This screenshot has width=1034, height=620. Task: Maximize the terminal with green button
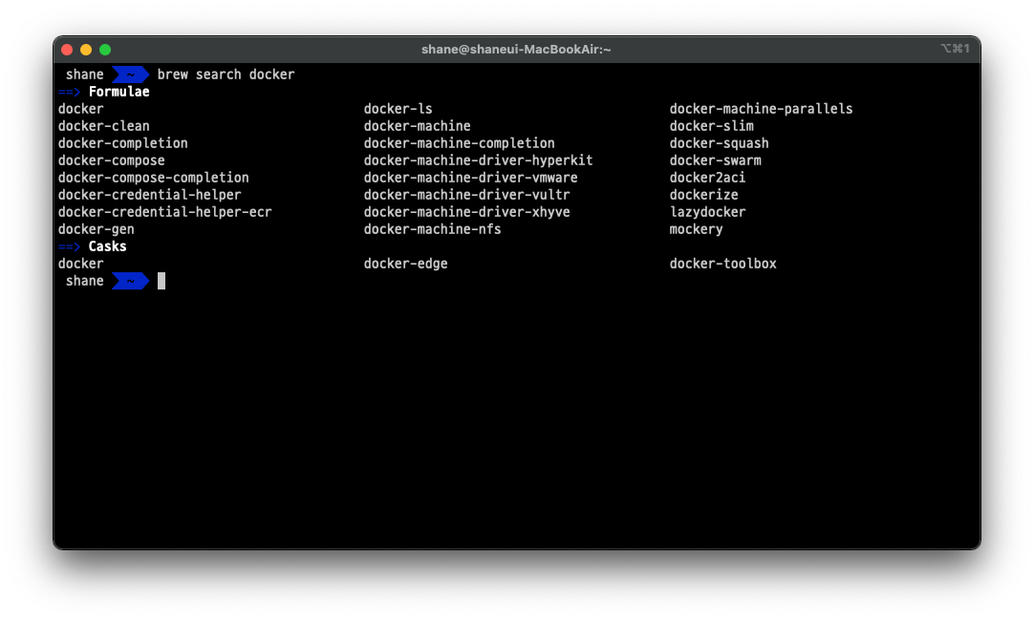[x=105, y=50]
